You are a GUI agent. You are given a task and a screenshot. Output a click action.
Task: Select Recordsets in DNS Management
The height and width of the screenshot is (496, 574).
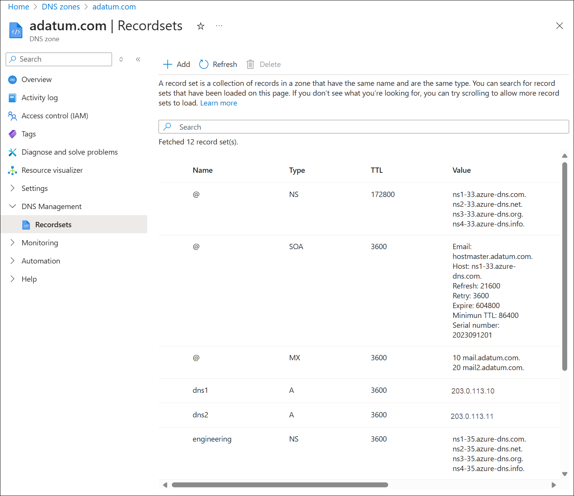[53, 225]
